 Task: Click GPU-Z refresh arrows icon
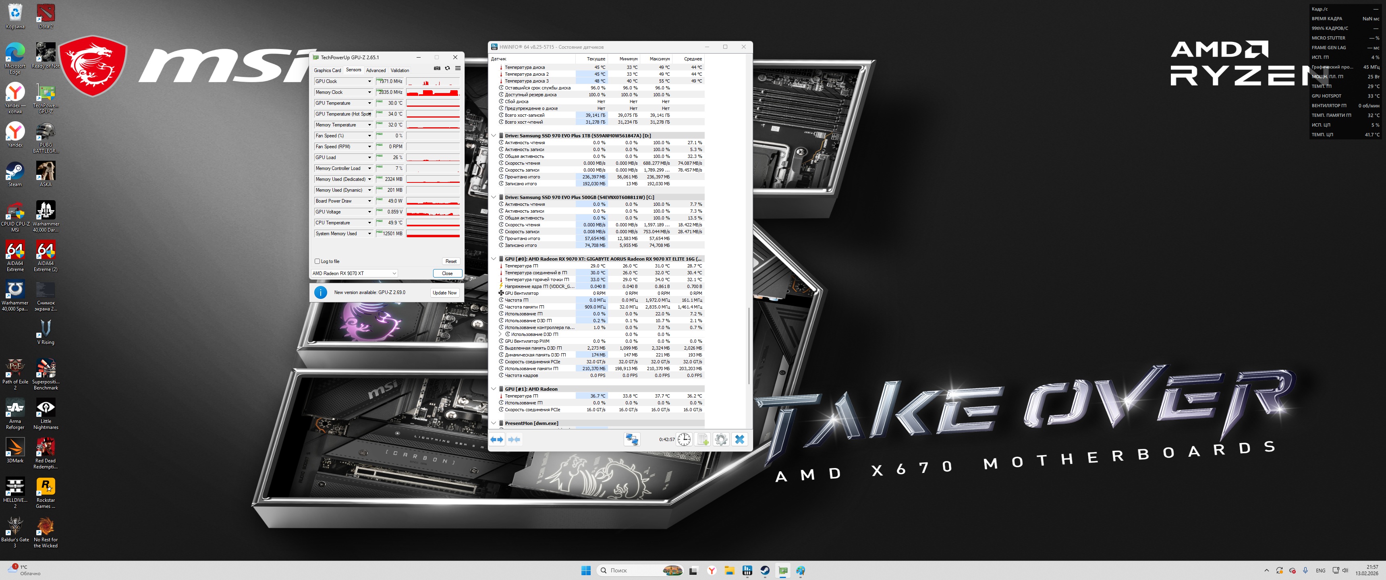[447, 68]
